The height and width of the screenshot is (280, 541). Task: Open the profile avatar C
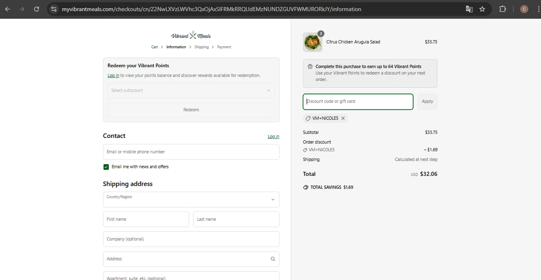(524, 9)
